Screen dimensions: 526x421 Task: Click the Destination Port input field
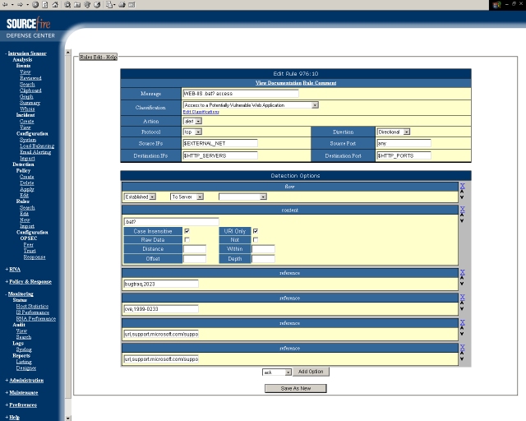(x=404, y=155)
